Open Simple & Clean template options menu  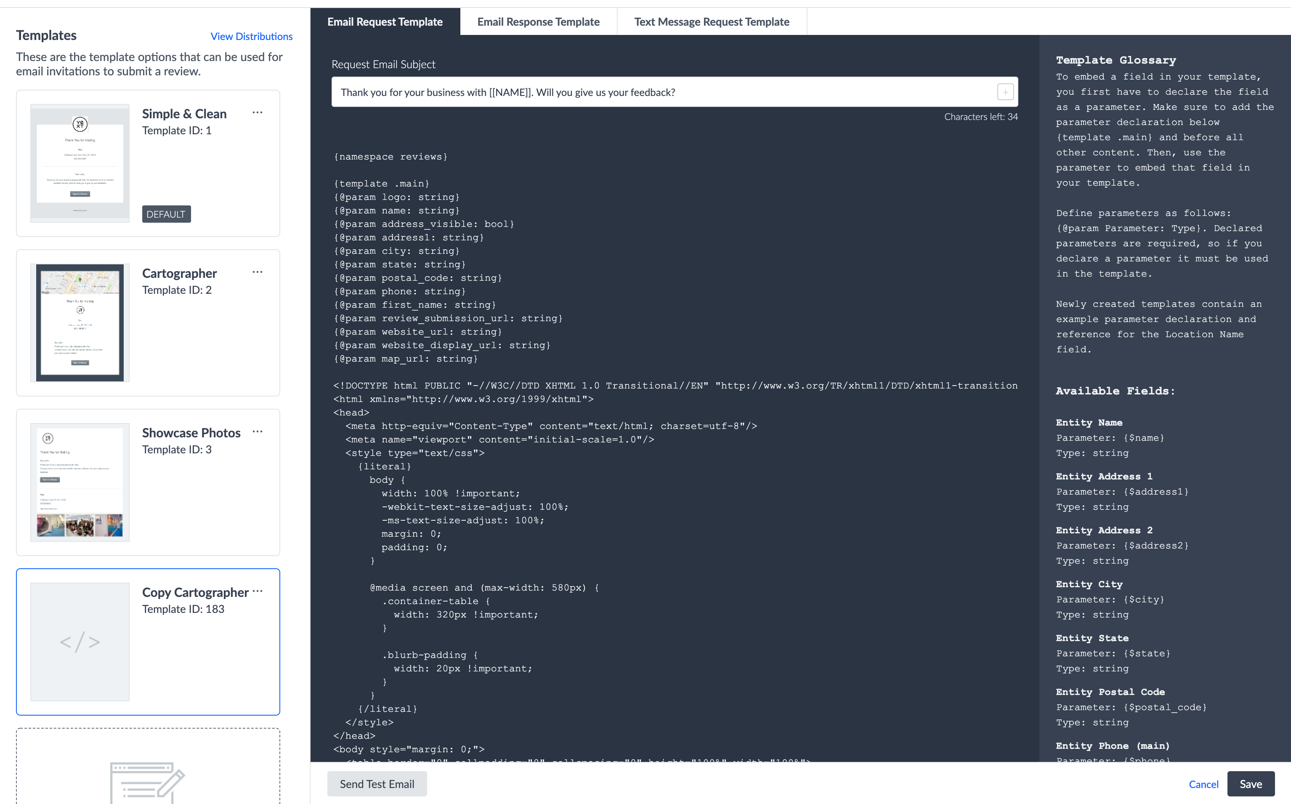tap(257, 113)
